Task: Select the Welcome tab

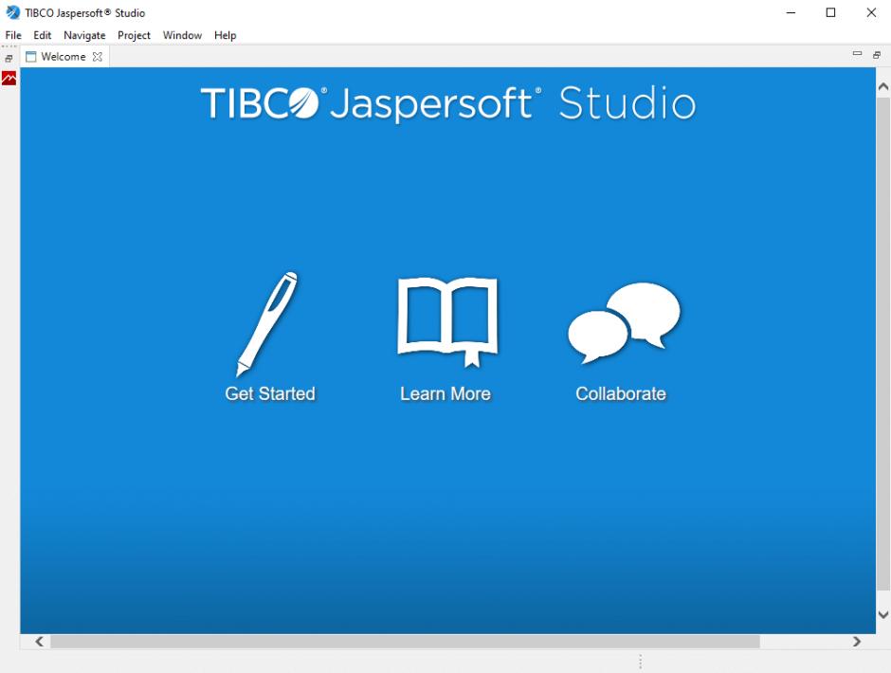Action: [64, 57]
